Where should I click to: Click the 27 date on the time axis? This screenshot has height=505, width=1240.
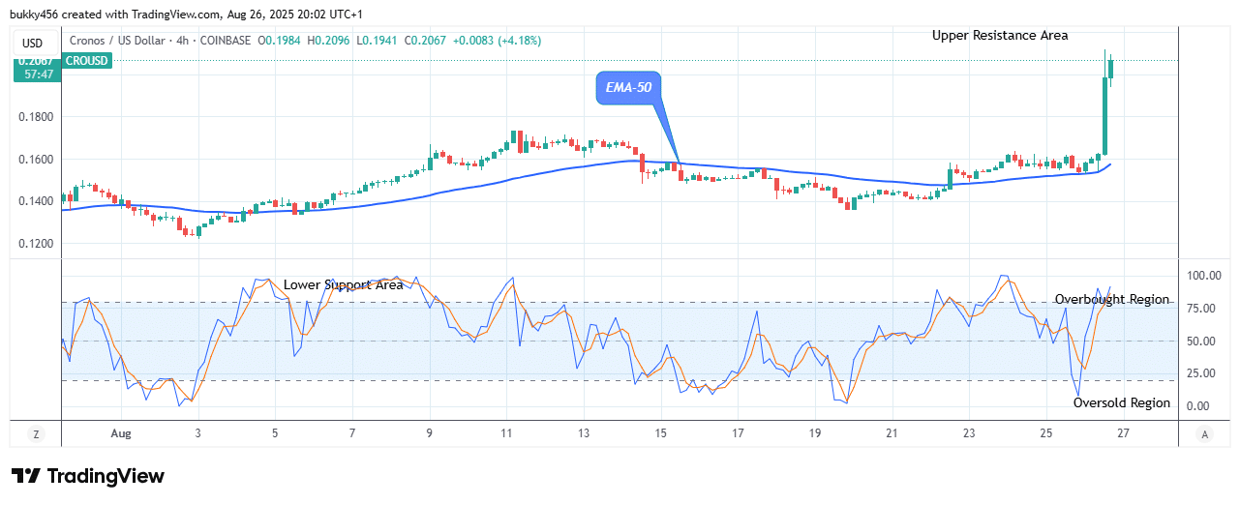[1123, 434]
